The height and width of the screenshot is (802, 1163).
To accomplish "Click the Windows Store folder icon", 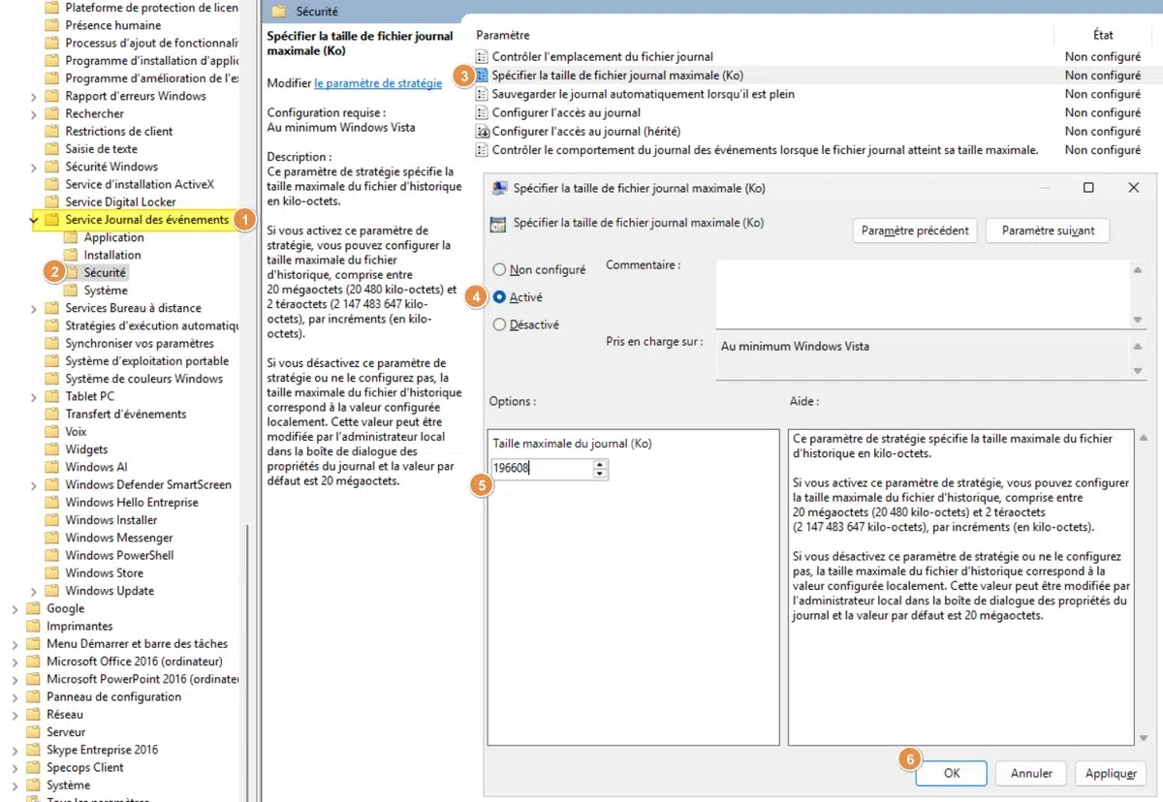I will [52, 572].
